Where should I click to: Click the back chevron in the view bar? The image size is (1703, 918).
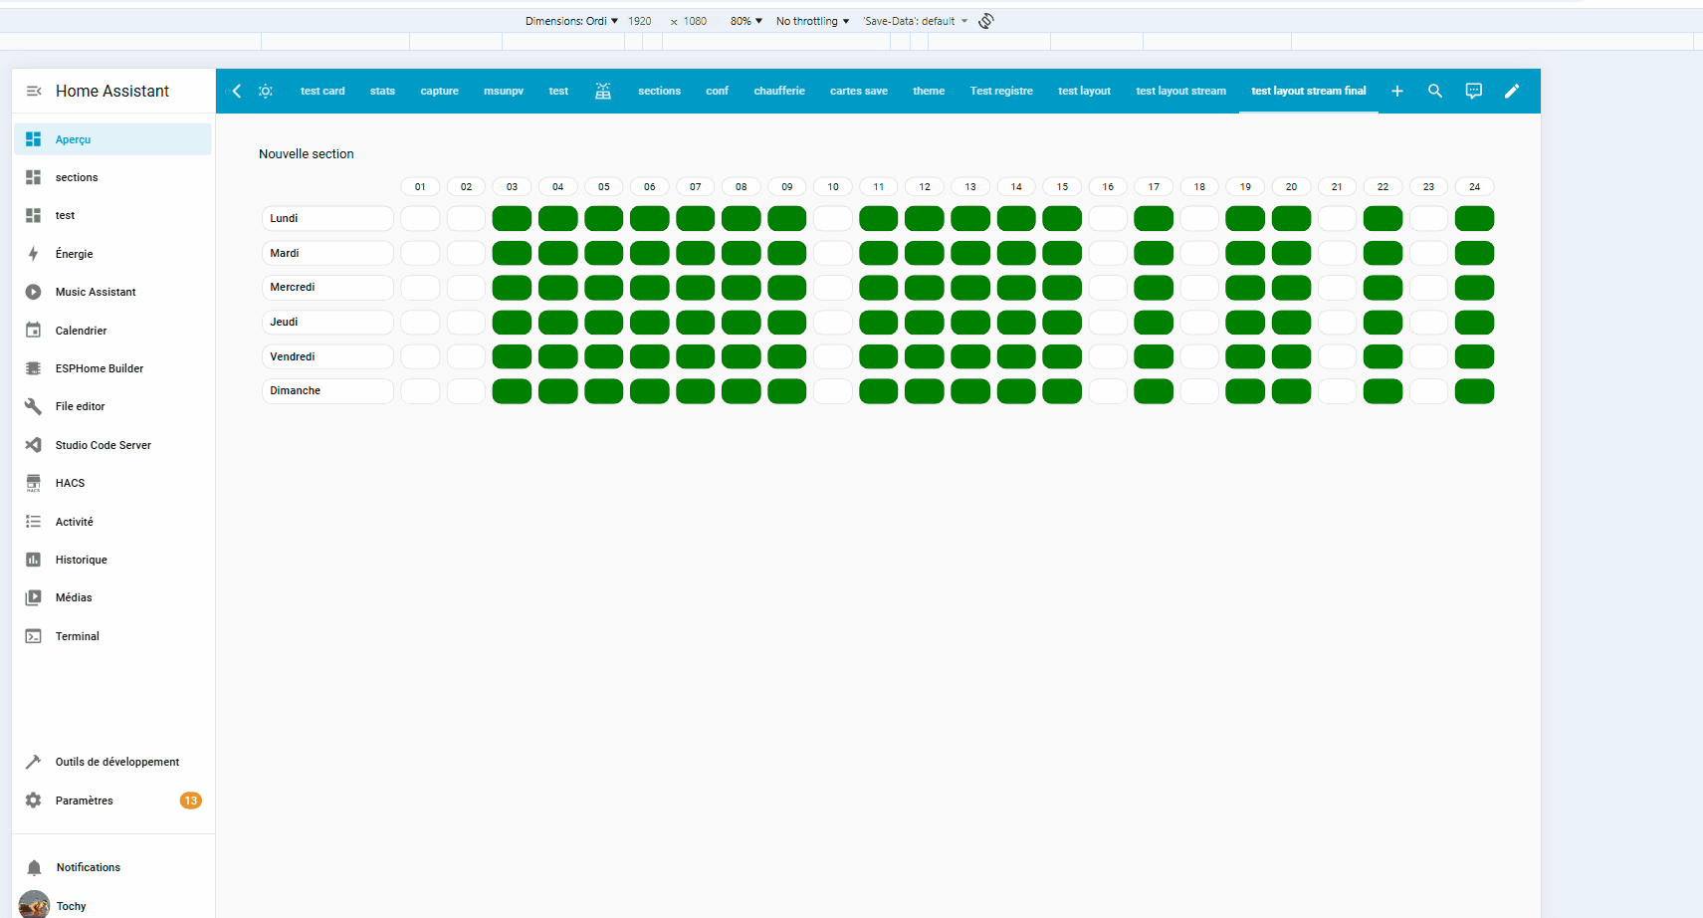pyautogui.click(x=237, y=91)
